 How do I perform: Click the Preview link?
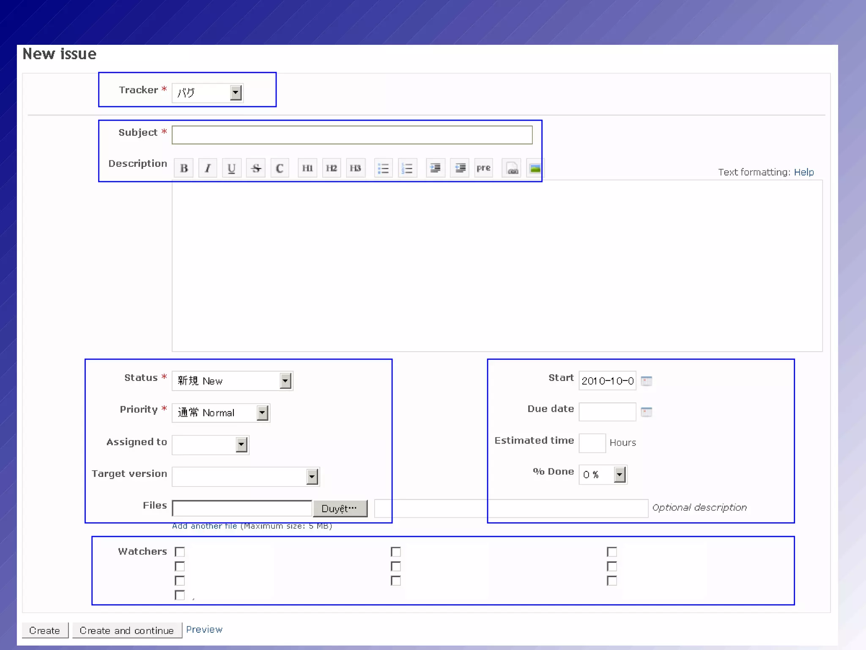204,629
